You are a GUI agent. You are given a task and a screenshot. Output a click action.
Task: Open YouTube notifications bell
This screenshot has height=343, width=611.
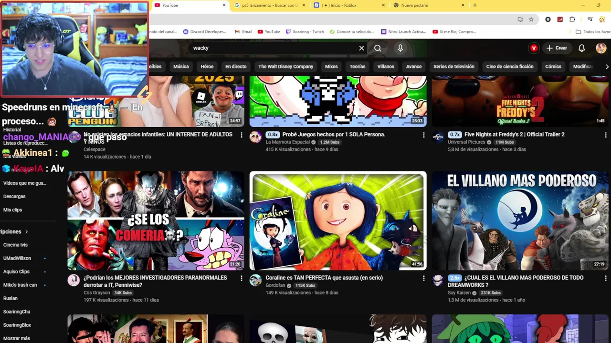tap(581, 48)
